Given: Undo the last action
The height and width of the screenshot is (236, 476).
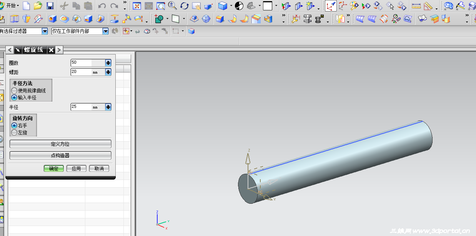Looking at the screenshot, I should (102, 6).
